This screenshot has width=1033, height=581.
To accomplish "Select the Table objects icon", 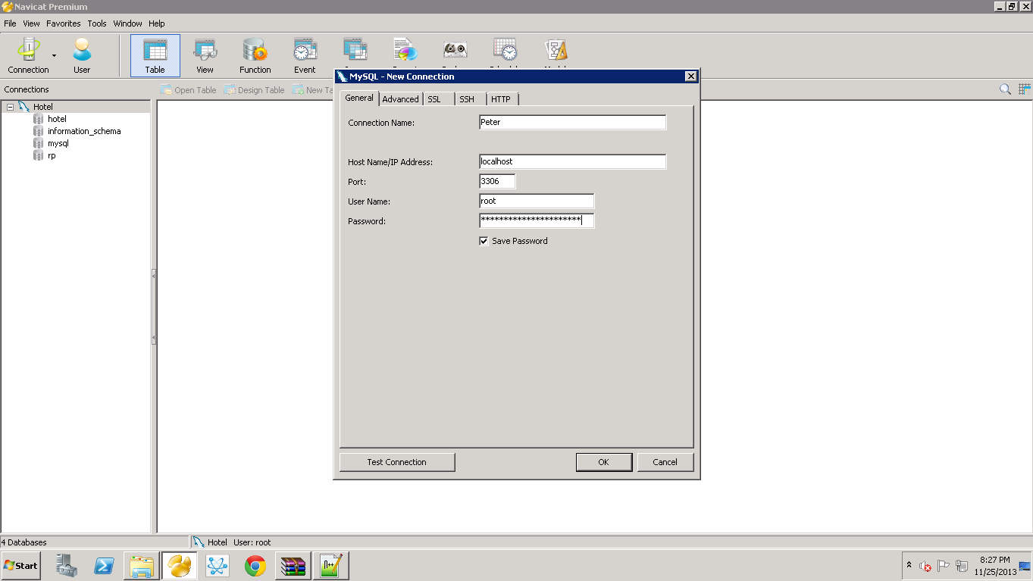I will click(155, 56).
